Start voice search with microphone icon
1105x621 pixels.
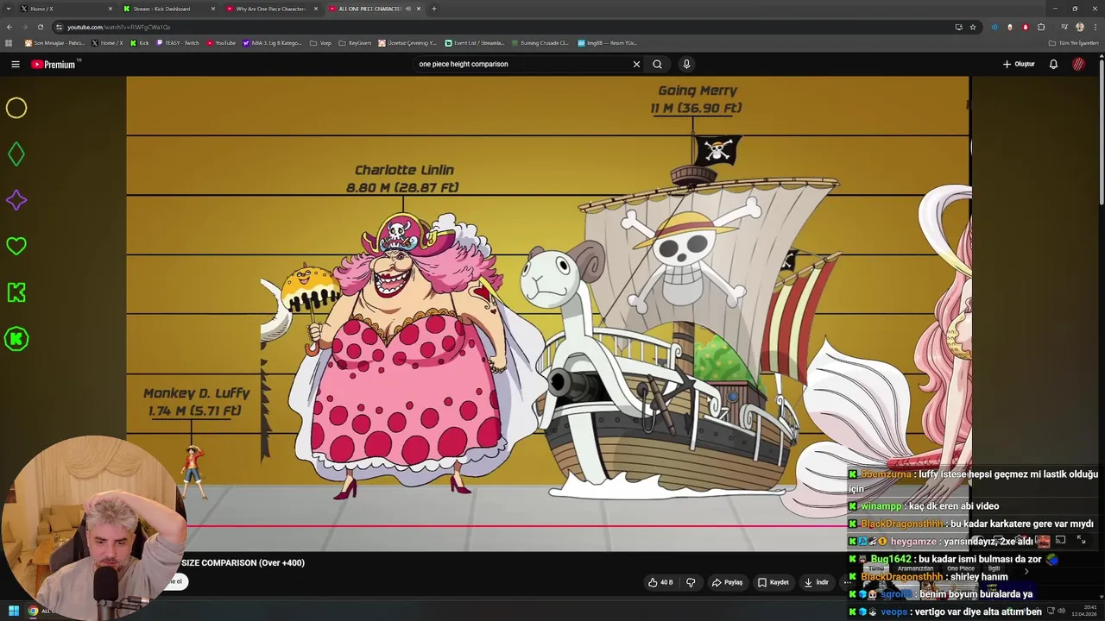pos(686,64)
